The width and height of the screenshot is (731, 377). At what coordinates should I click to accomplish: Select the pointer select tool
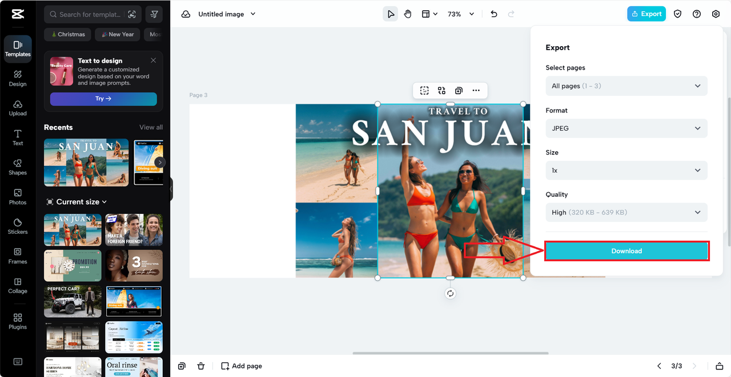(390, 14)
